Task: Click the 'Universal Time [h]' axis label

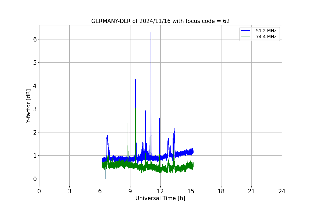Action: coord(160,198)
